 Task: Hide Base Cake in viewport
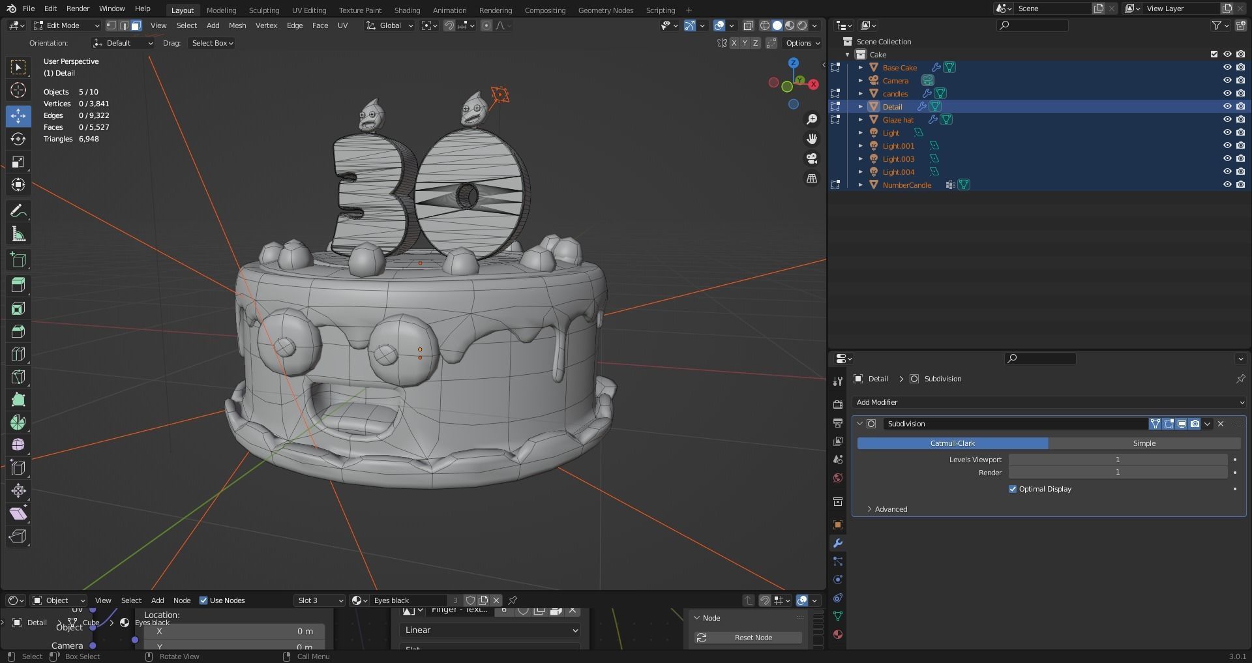click(1227, 67)
